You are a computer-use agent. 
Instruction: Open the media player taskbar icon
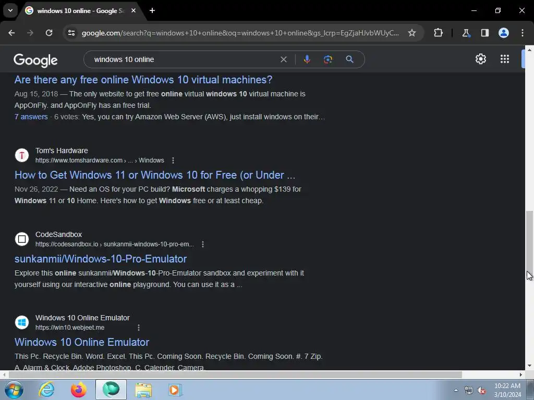176,390
